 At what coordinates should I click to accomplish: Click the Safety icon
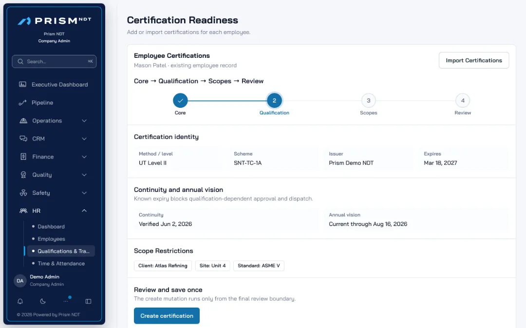pyautogui.click(x=23, y=193)
